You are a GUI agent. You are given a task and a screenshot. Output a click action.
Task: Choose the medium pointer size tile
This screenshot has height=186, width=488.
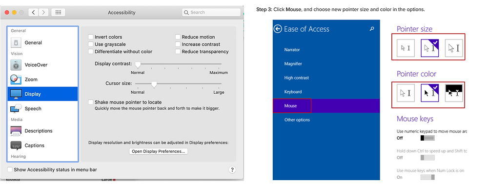click(430, 48)
